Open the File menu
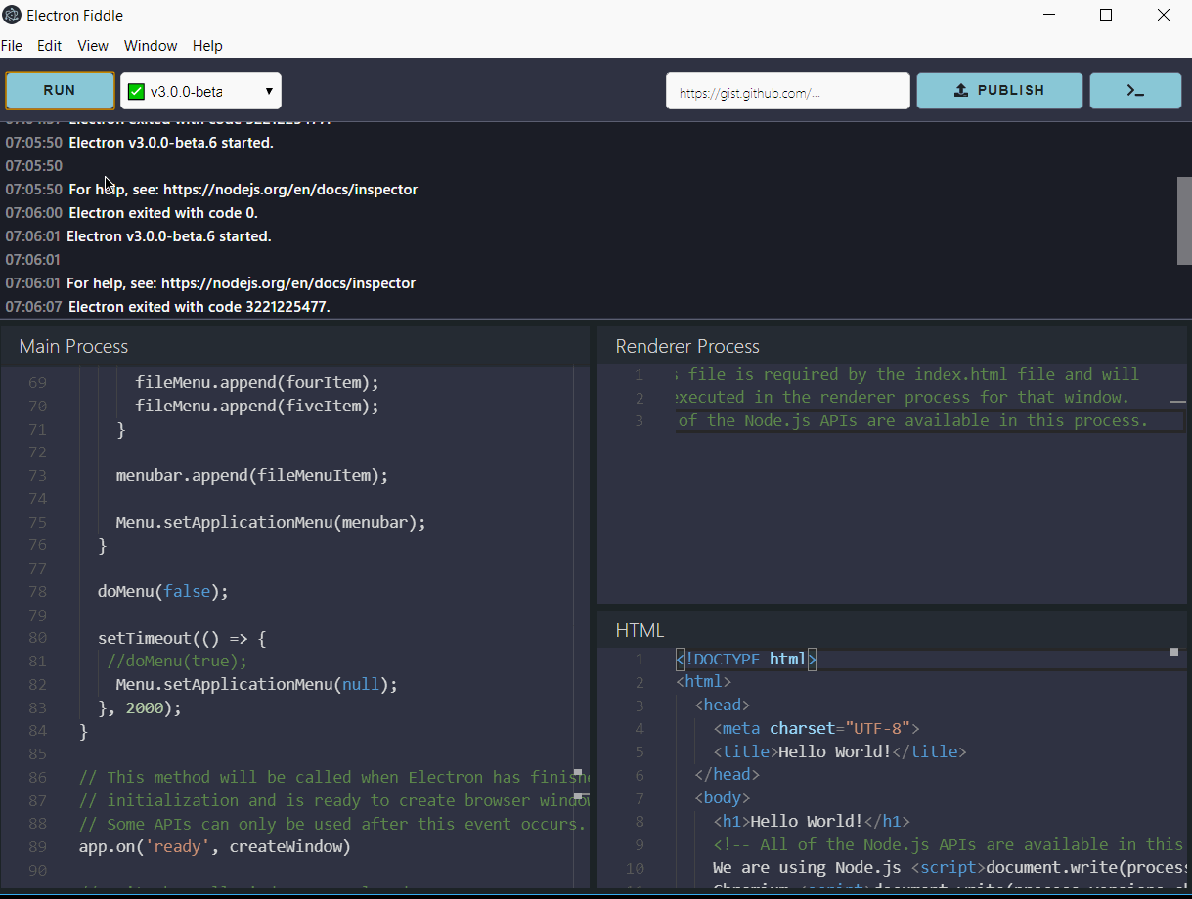Image resolution: width=1192 pixels, height=899 pixels. click(x=12, y=46)
